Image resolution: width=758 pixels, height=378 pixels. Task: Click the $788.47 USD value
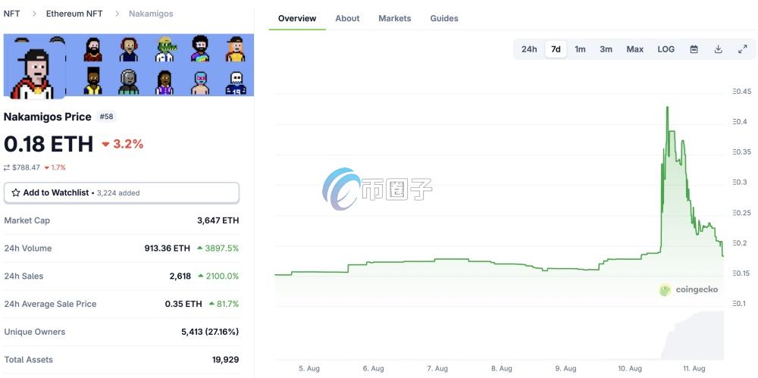click(26, 167)
